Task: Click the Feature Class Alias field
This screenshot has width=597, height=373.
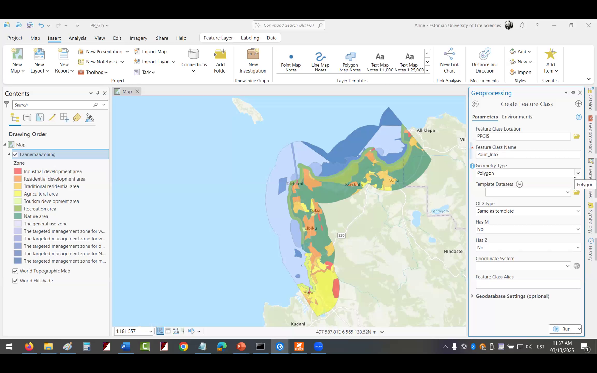Action: [528, 284]
